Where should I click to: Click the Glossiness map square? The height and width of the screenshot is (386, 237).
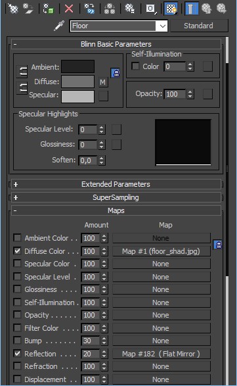point(117,145)
